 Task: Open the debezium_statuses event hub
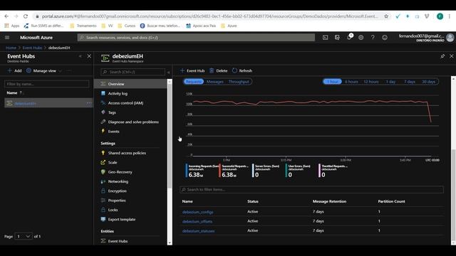(198, 231)
